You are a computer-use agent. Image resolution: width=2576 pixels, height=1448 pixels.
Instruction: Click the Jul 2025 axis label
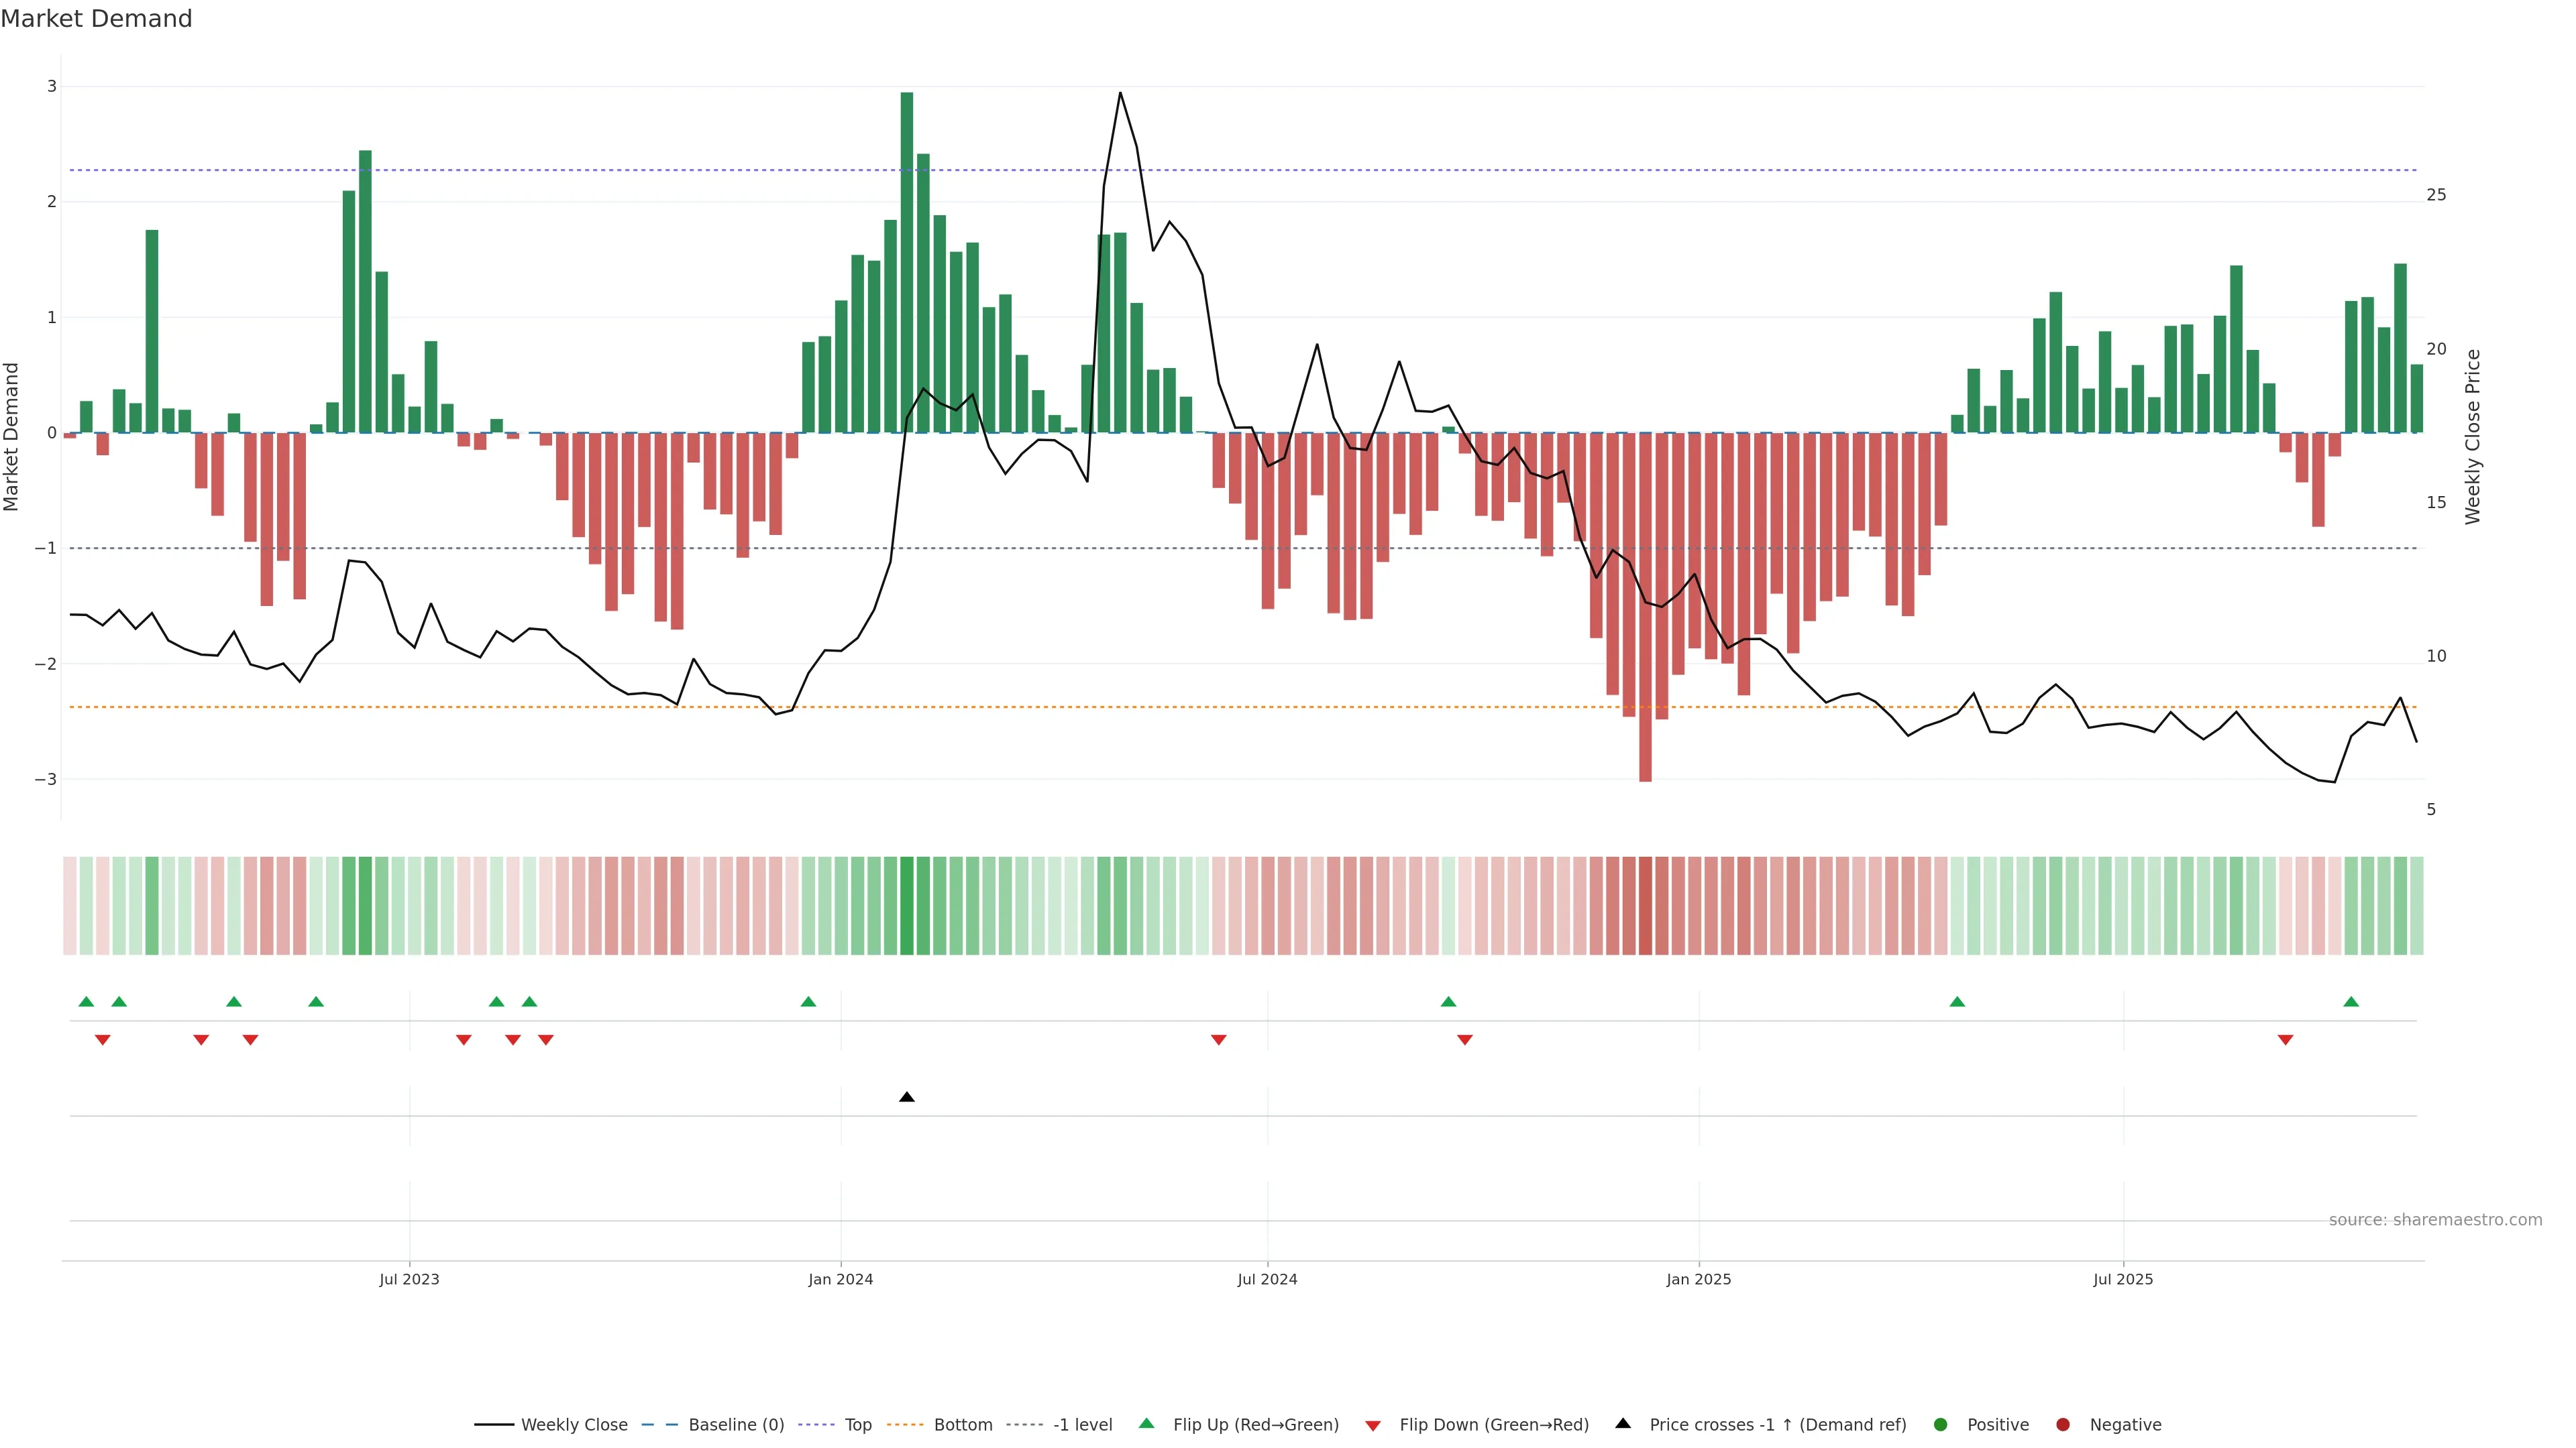click(2123, 1279)
